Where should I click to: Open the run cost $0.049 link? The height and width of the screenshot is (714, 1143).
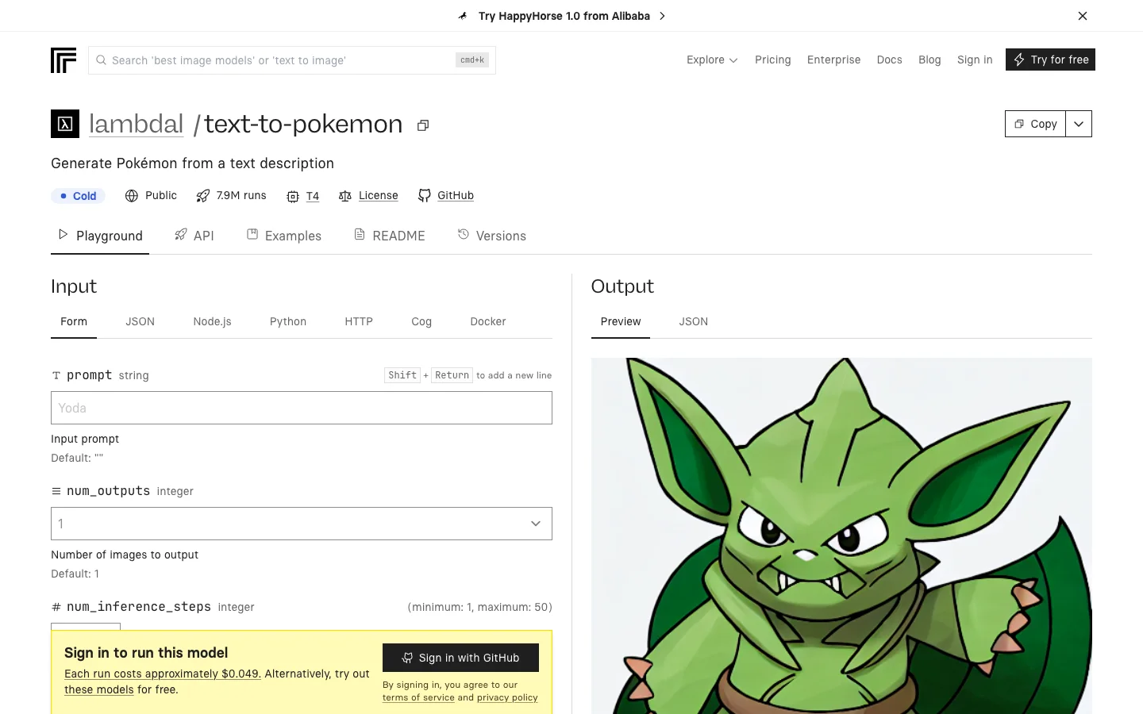[x=163, y=674]
